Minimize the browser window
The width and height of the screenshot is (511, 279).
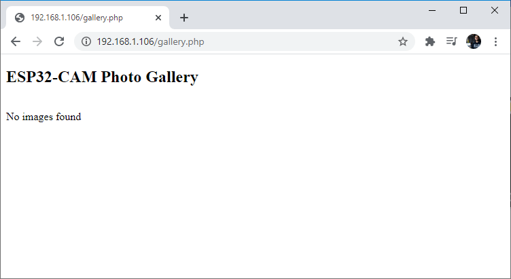[x=432, y=10]
